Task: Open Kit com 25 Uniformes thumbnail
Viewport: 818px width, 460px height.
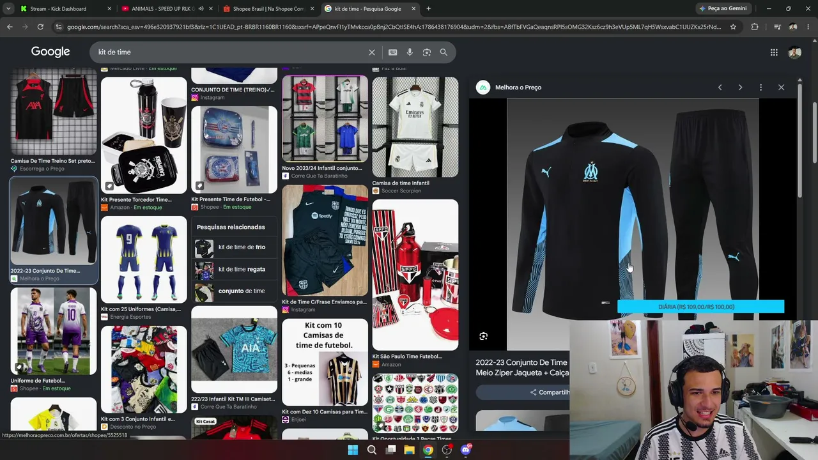Action: pos(144,259)
